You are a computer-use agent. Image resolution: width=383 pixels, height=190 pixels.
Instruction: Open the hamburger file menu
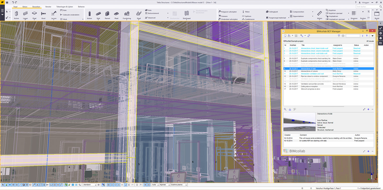[2, 11]
